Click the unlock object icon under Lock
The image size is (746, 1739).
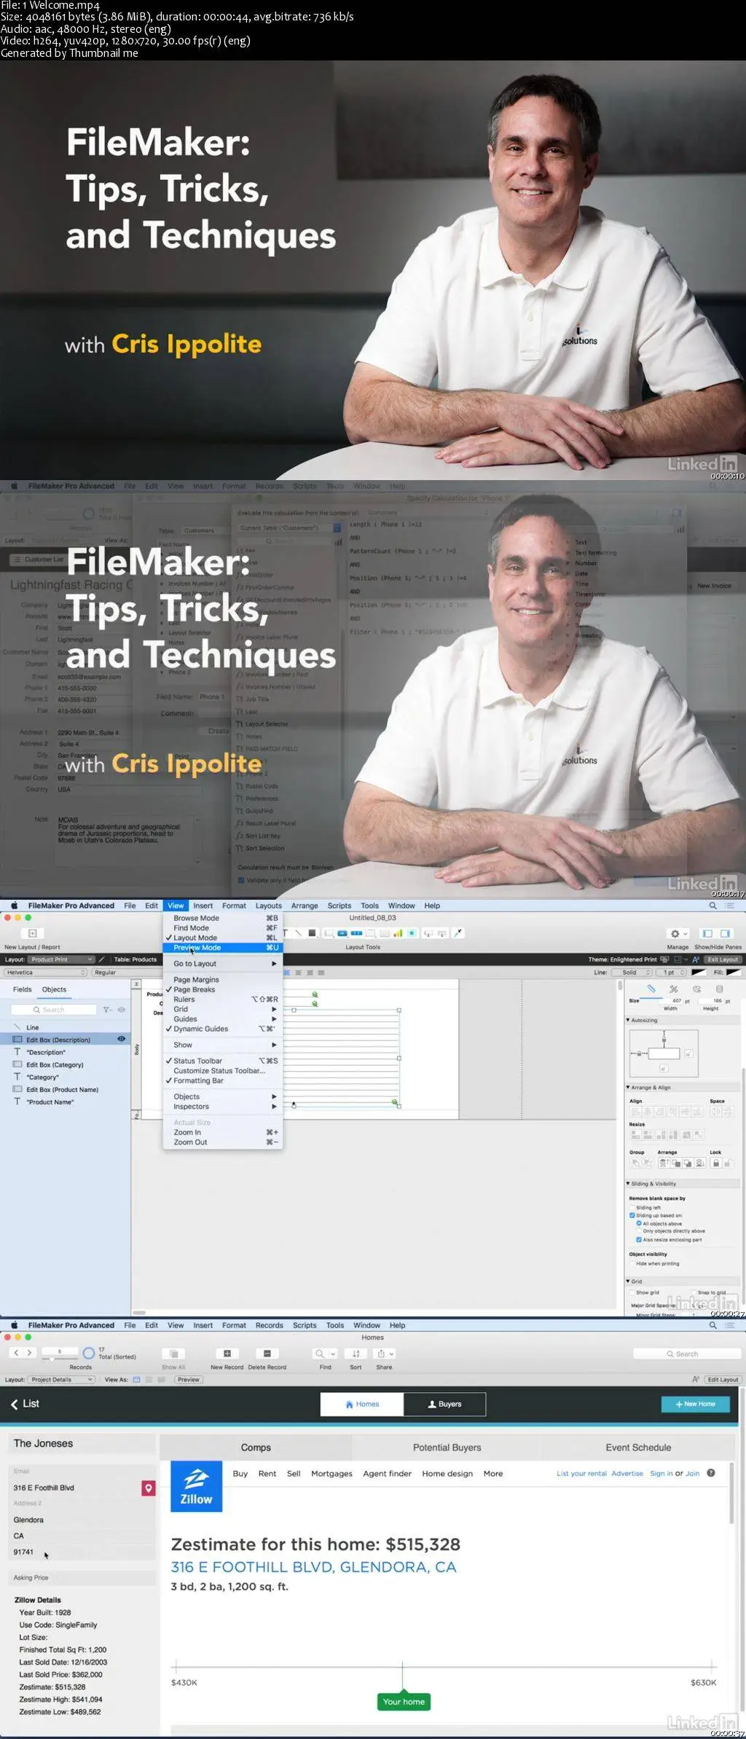tap(728, 1163)
